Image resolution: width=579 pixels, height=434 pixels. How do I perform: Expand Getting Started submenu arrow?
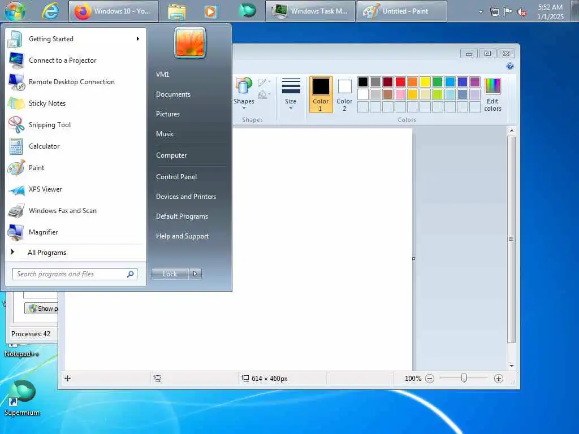pos(138,39)
